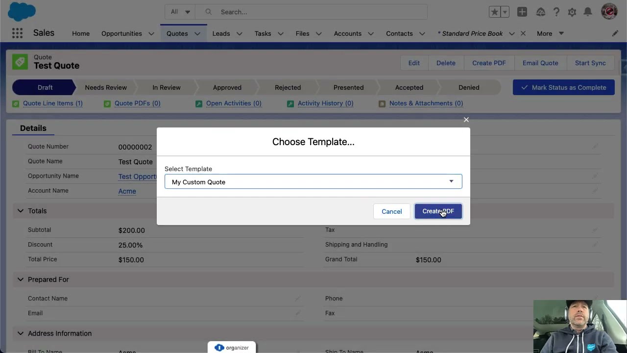The width and height of the screenshot is (627, 353).
Task: Open Quote Line Items (1) link
Action: point(52,103)
